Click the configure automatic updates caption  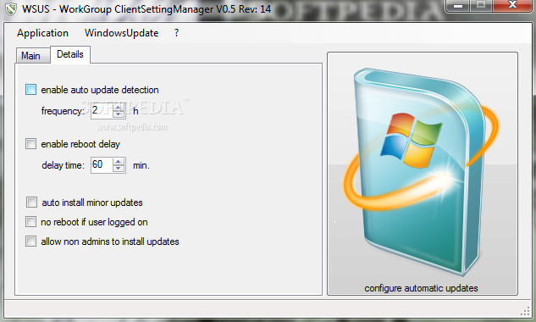click(421, 288)
